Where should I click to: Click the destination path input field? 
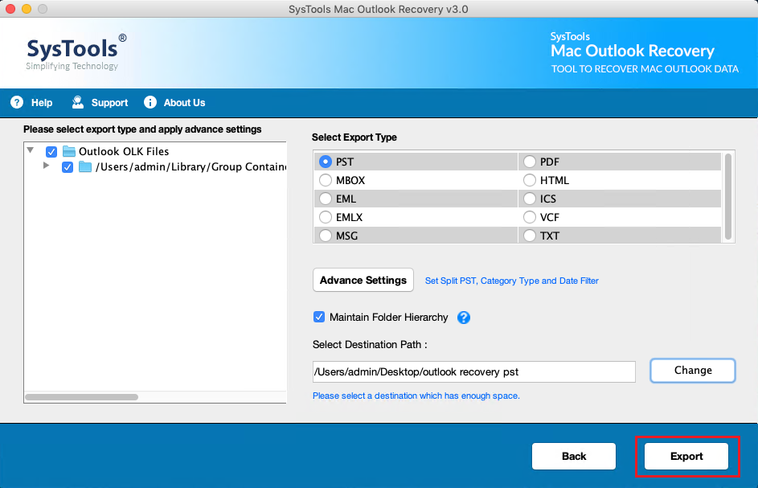coord(473,371)
